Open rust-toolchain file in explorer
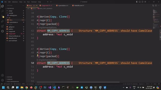Viewport: 161px width, 90px height. 13,40
